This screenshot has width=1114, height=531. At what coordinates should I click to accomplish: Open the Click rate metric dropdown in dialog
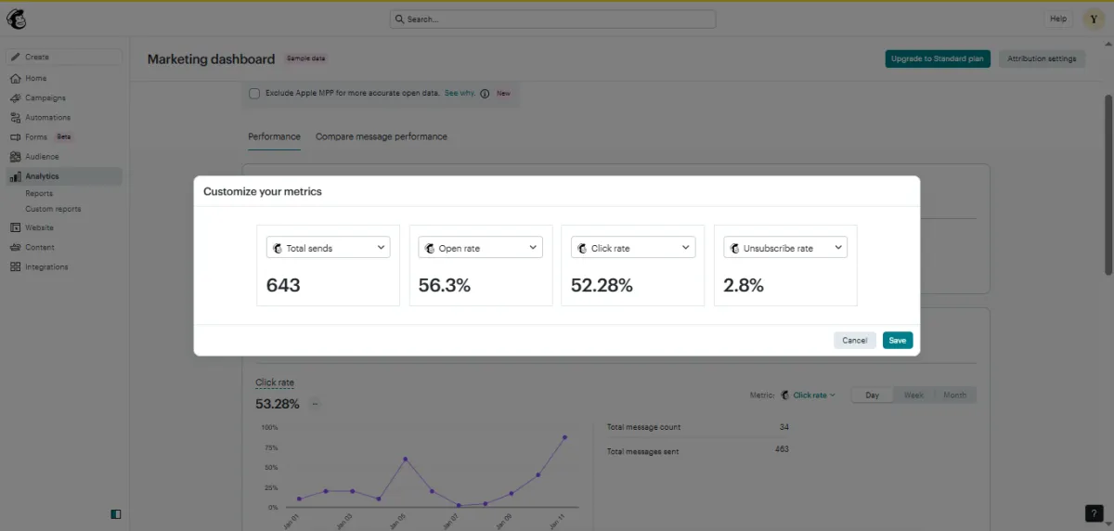[x=632, y=248]
